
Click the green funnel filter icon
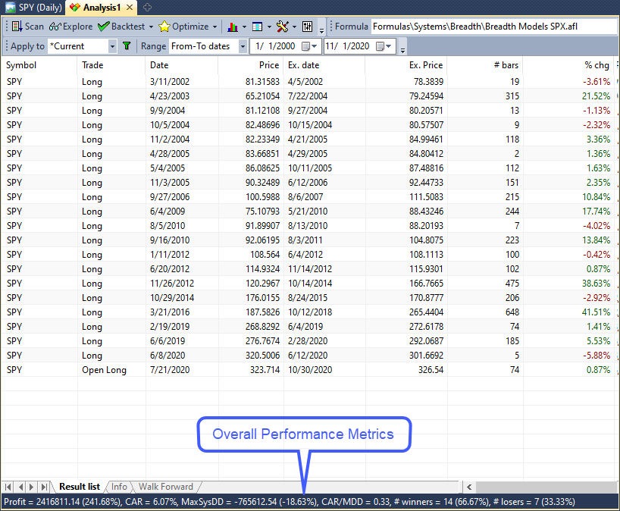coord(127,46)
